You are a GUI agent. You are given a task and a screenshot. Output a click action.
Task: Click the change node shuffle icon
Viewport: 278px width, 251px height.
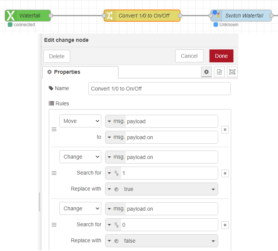coord(110,16)
